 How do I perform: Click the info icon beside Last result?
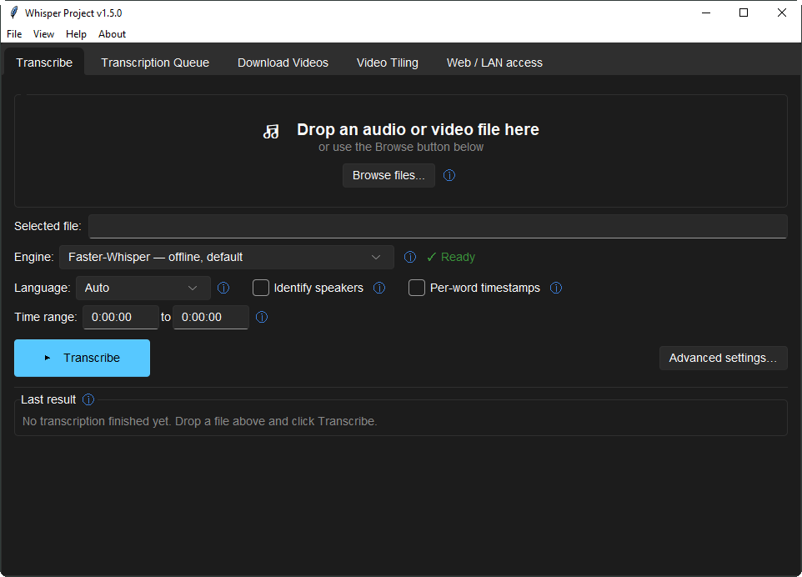pyautogui.click(x=88, y=399)
